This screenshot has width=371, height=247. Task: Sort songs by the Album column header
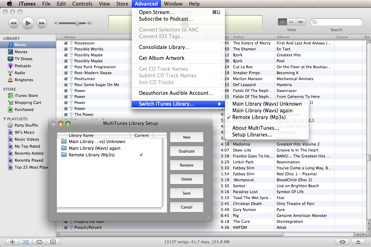point(305,37)
